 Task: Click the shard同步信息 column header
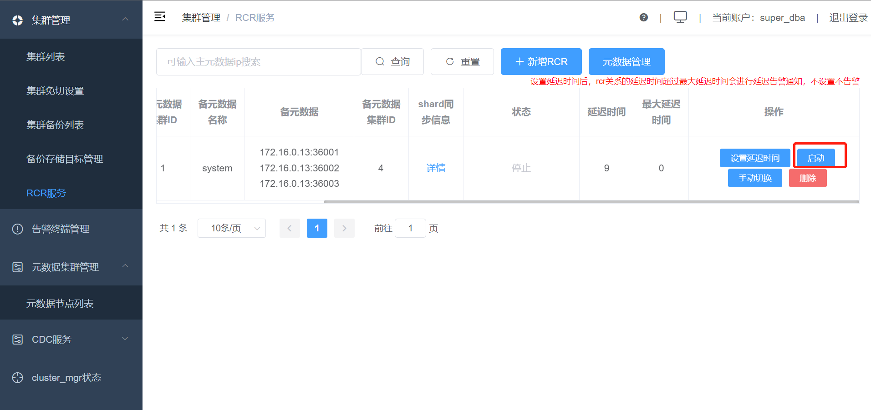(436, 112)
